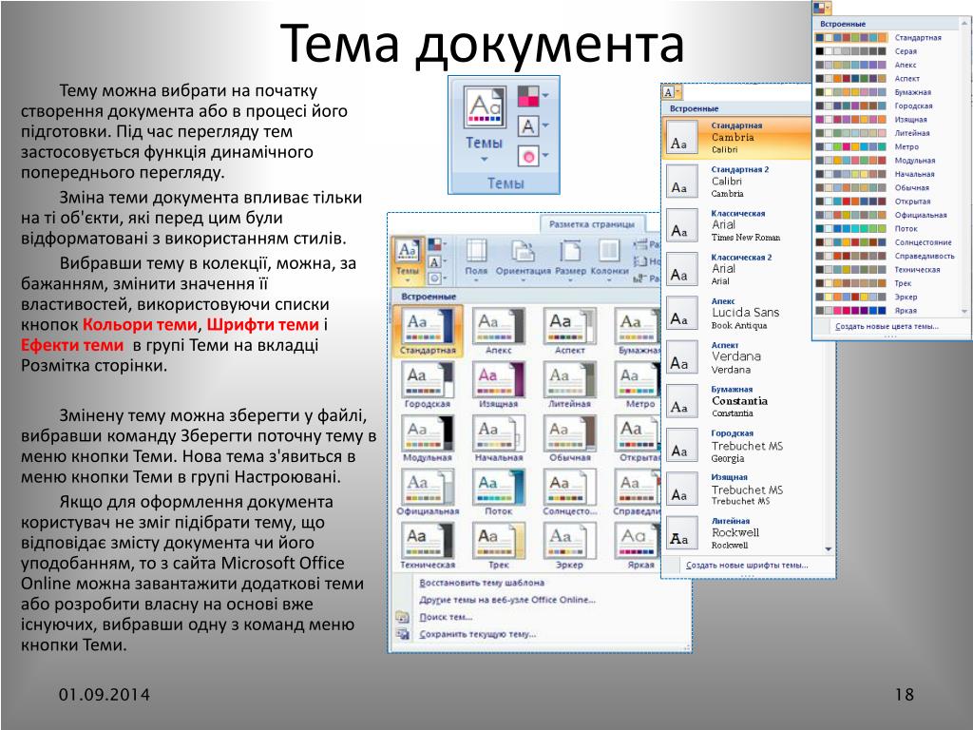Image resolution: width=973 pixels, height=730 pixels.
Task: Expand the arrow beside the enlarged theme effects icon
Action: point(544,155)
